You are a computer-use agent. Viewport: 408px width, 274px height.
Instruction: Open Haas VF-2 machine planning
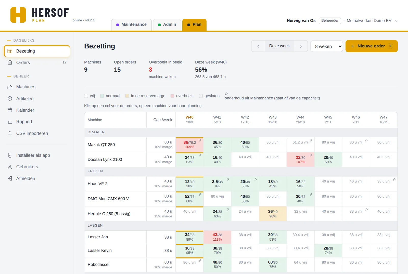[98, 184]
